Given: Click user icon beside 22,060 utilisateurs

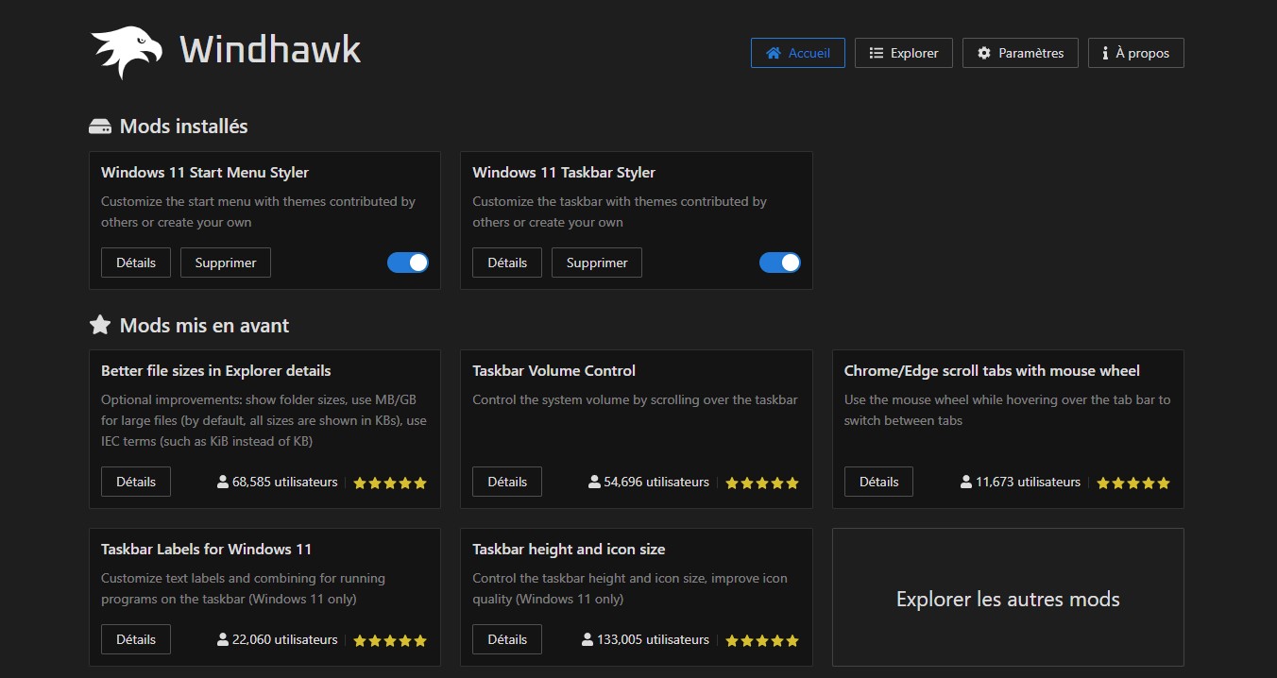Looking at the screenshot, I should [x=223, y=639].
